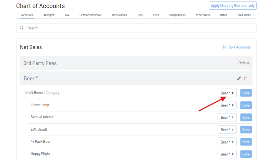The width and height of the screenshot is (264, 160).
Task: Save the 4x Pack Beer mapping
Action: pyautogui.click(x=246, y=142)
